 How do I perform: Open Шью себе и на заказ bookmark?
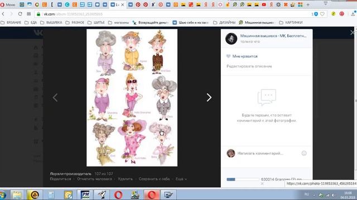click(x=191, y=23)
